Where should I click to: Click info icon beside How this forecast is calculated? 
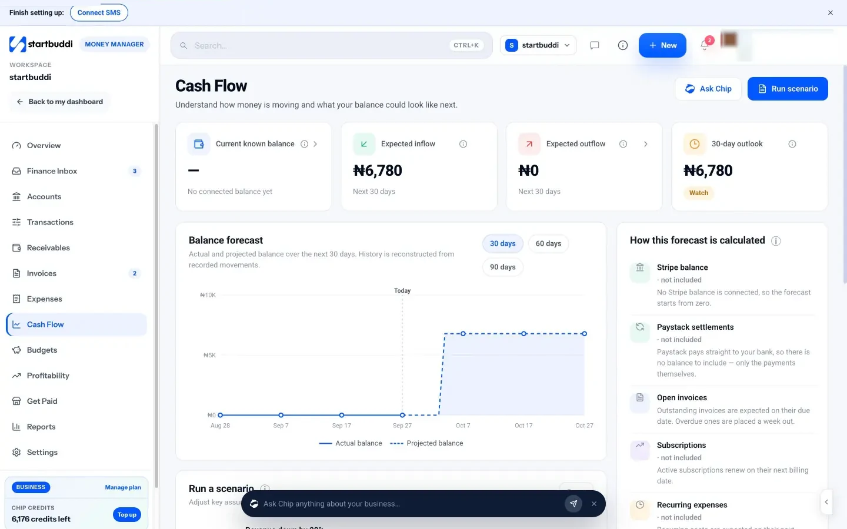pyautogui.click(x=776, y=241)
